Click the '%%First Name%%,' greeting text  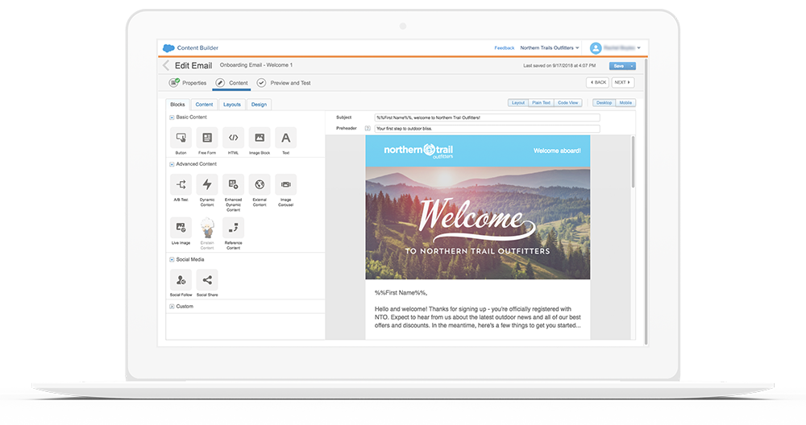point(401,292)
